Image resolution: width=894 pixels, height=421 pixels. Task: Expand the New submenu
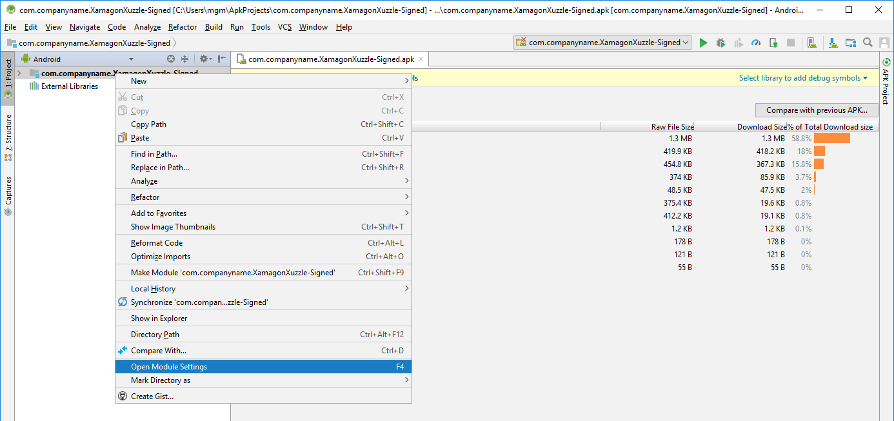coord(263,81)
